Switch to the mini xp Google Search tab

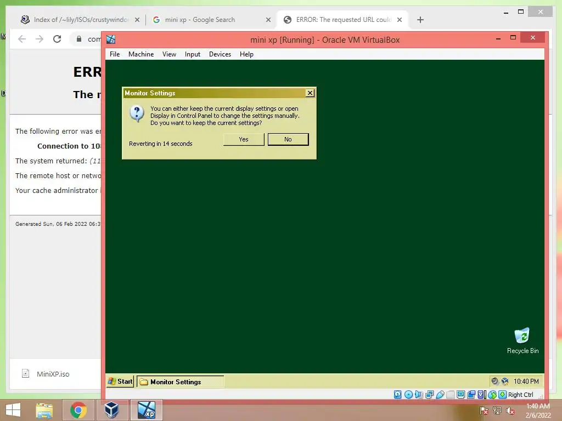[211, 20]
